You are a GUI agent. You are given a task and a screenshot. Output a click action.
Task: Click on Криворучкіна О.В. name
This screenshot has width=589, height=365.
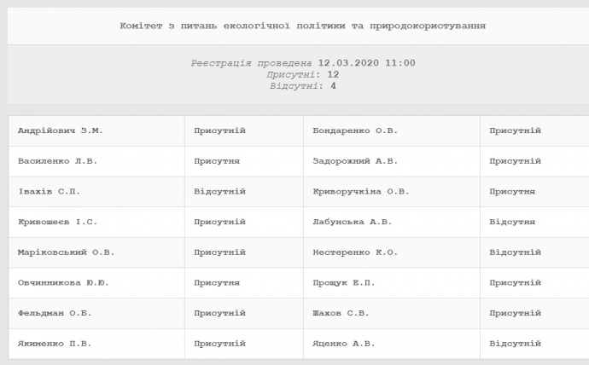[x=361, y=192]
